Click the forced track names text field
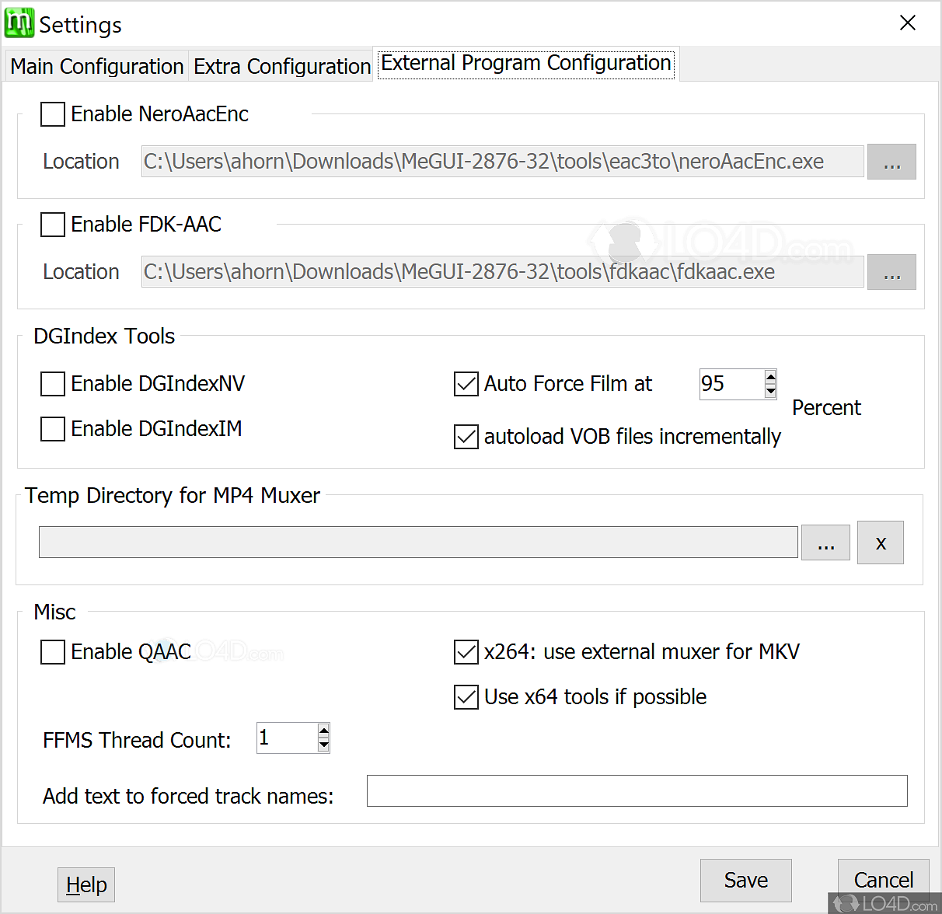 point(637,790)
